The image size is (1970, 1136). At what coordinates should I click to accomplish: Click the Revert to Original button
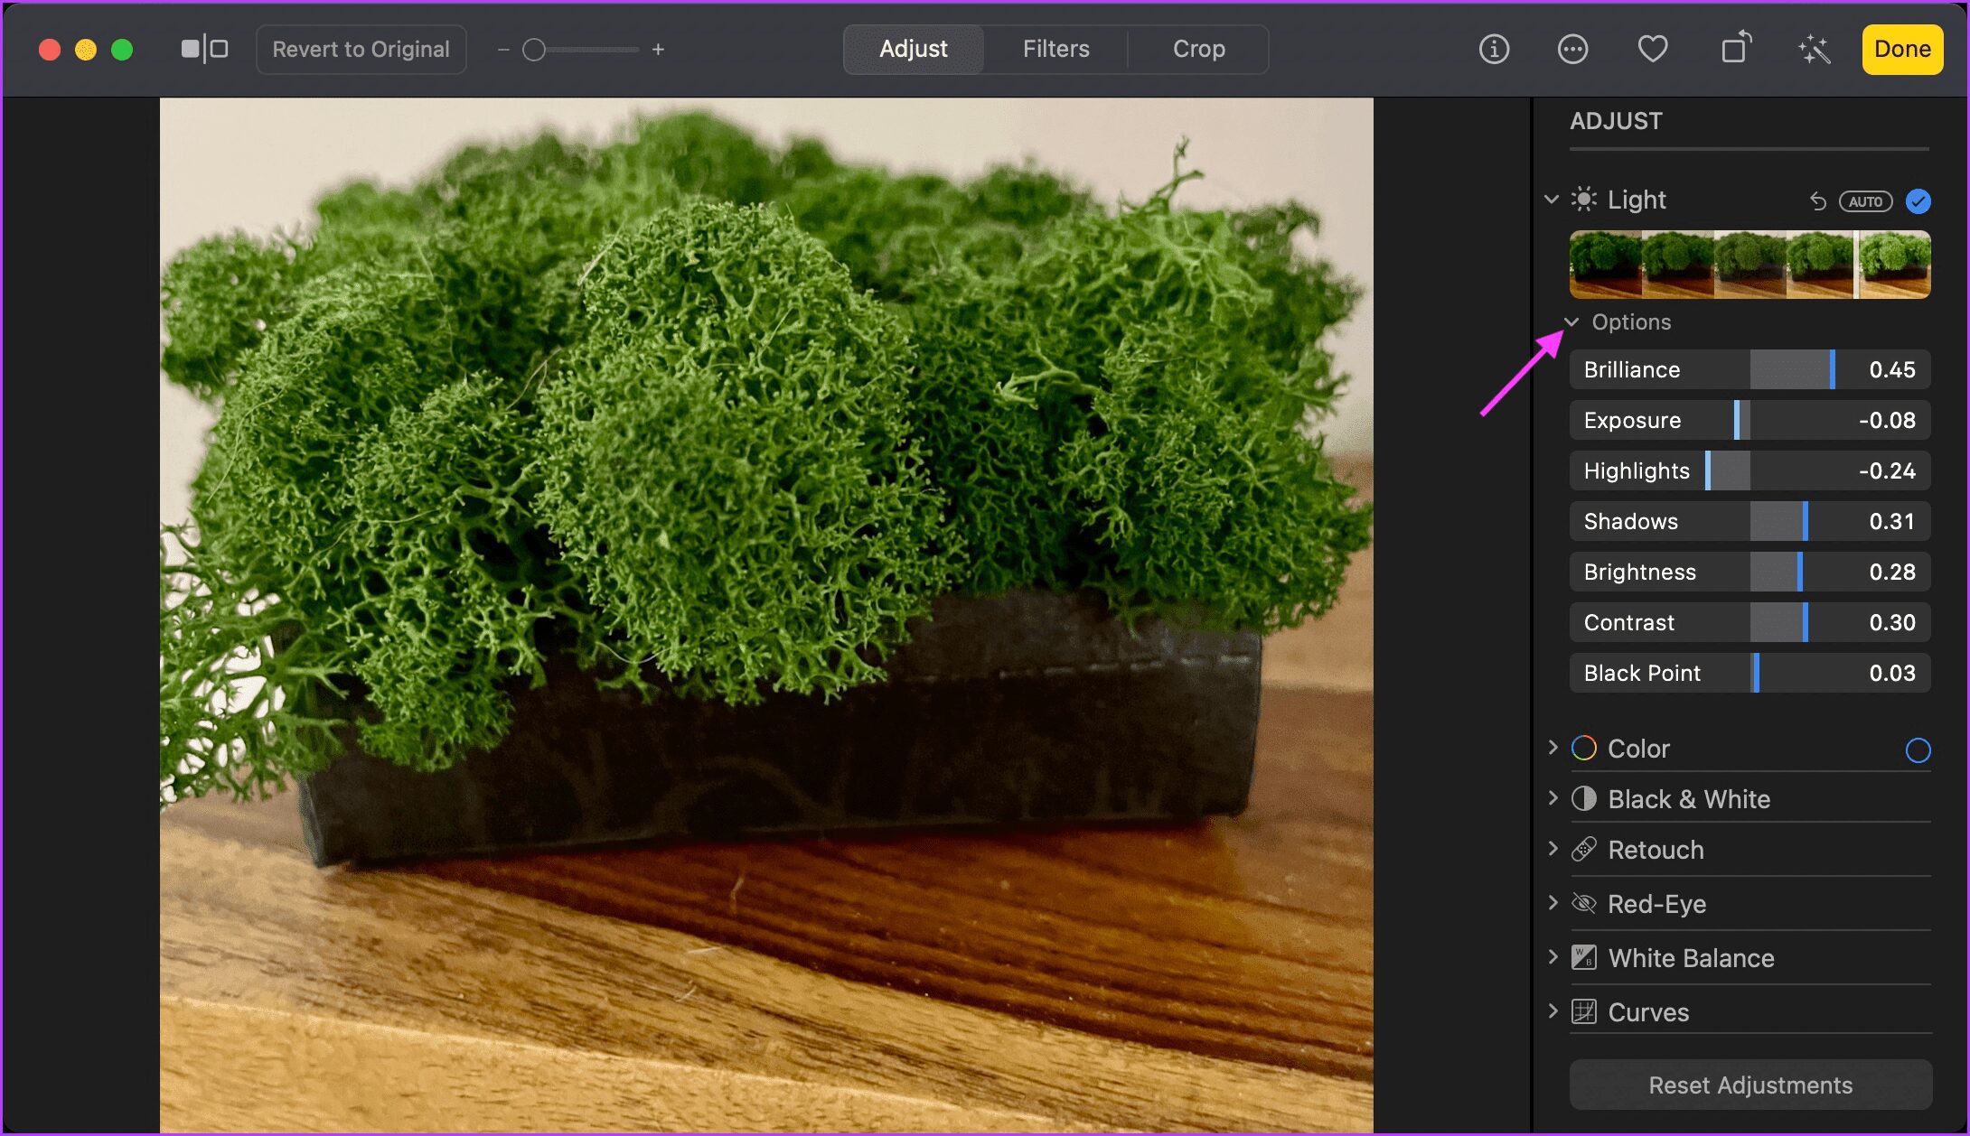click(x=360, y=49)
